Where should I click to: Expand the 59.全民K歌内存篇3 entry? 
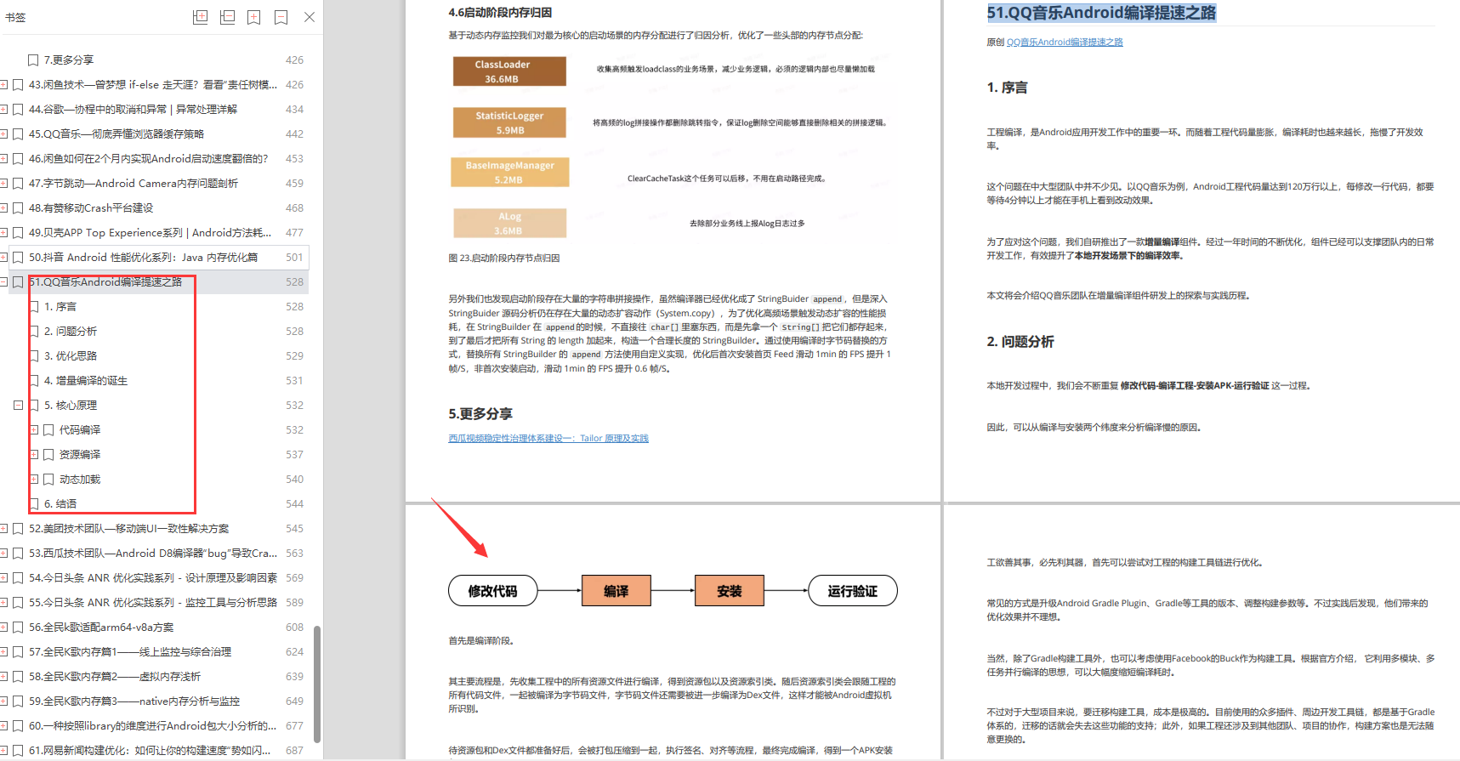[3, 701]
